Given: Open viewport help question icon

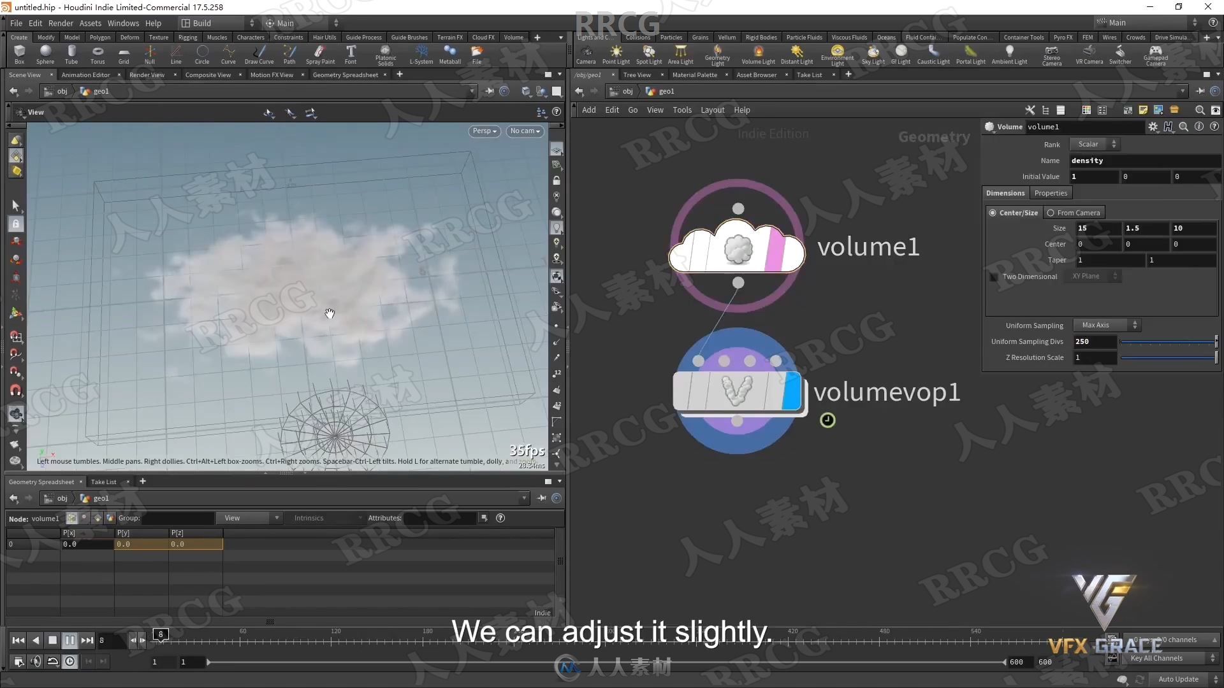Looking at the screenshot, I should click(x=557, y=111).
